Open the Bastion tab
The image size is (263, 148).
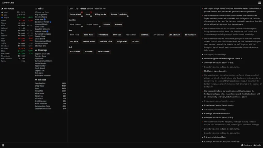[x=98, y=9]
